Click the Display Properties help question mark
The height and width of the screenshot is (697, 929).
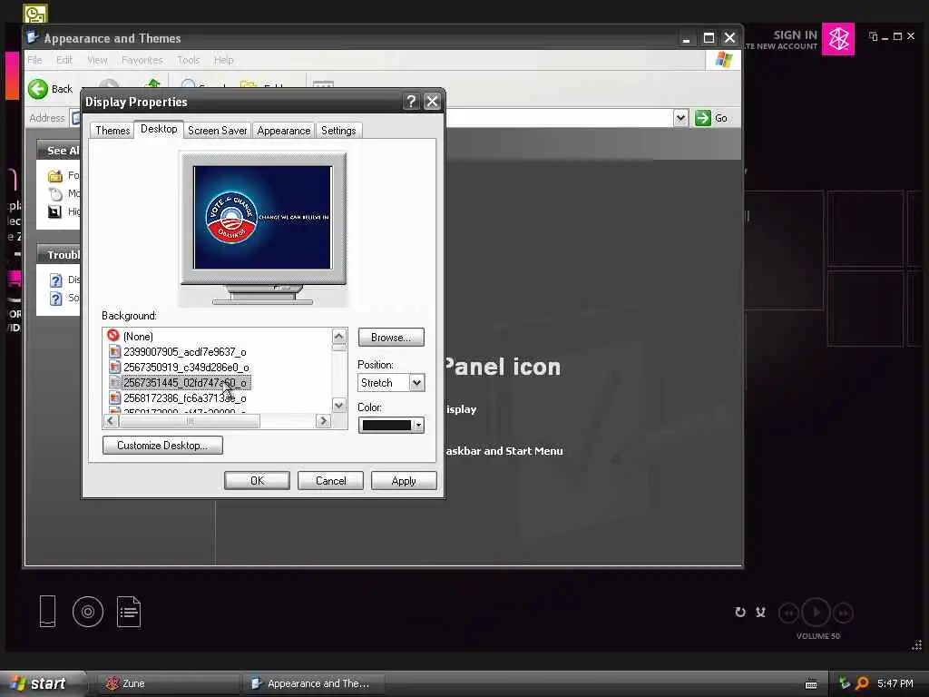tap(411, 102)
